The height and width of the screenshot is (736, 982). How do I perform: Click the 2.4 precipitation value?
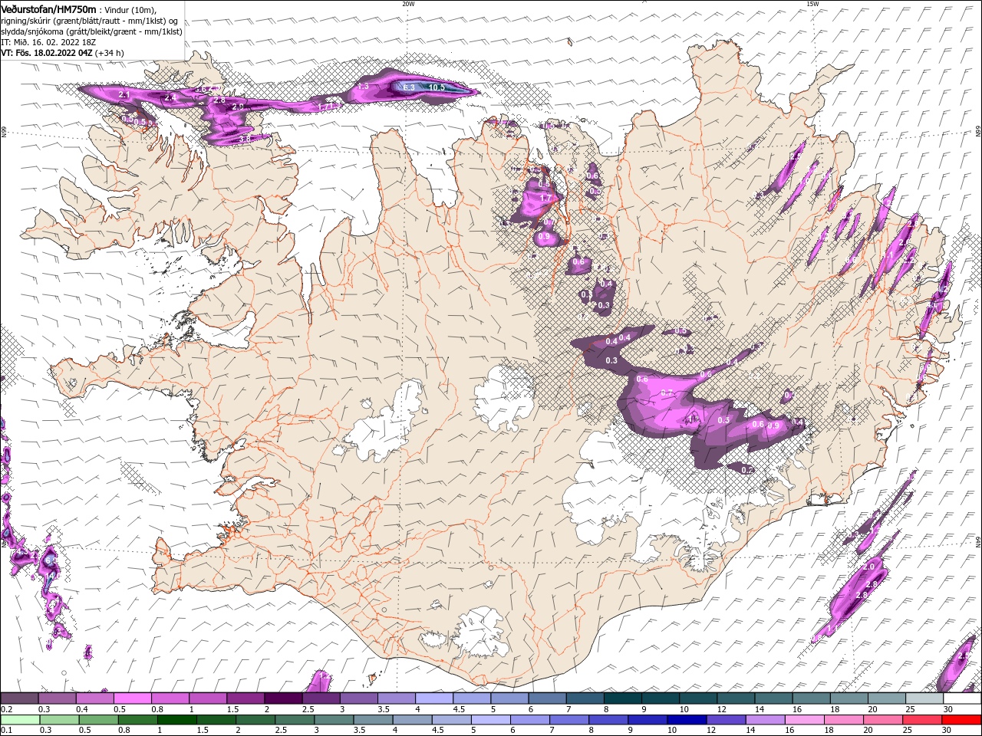click(170, 98)
